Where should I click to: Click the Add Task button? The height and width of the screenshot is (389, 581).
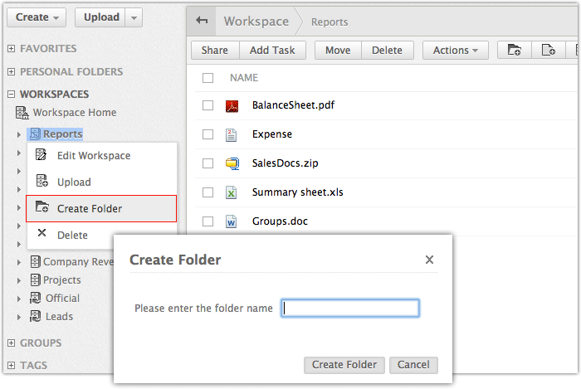272,50
